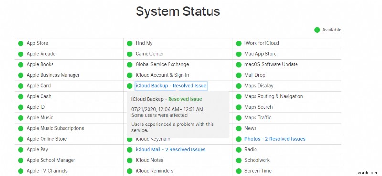Click the Available legend label

pos(331,30)
